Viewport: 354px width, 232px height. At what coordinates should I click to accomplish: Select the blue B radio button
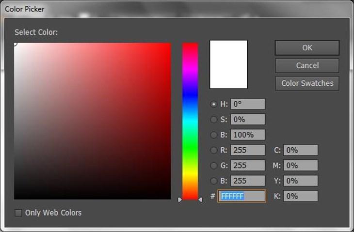tap(213, 181)
